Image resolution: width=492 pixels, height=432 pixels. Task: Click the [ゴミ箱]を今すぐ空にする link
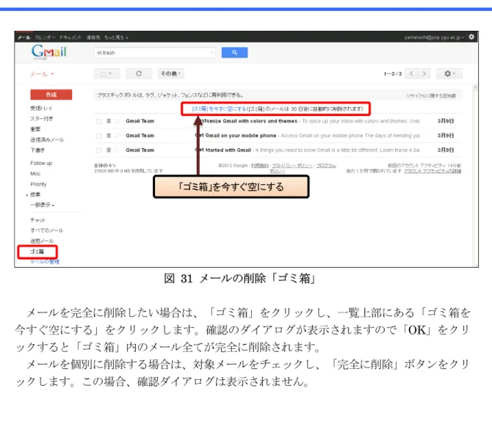219,109
